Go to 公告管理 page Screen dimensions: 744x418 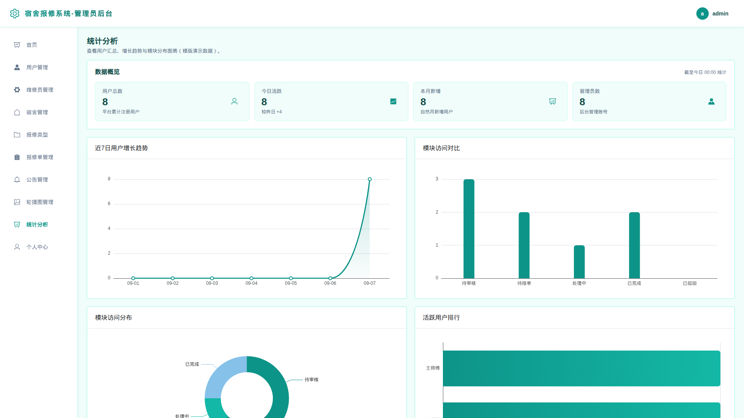39,180
